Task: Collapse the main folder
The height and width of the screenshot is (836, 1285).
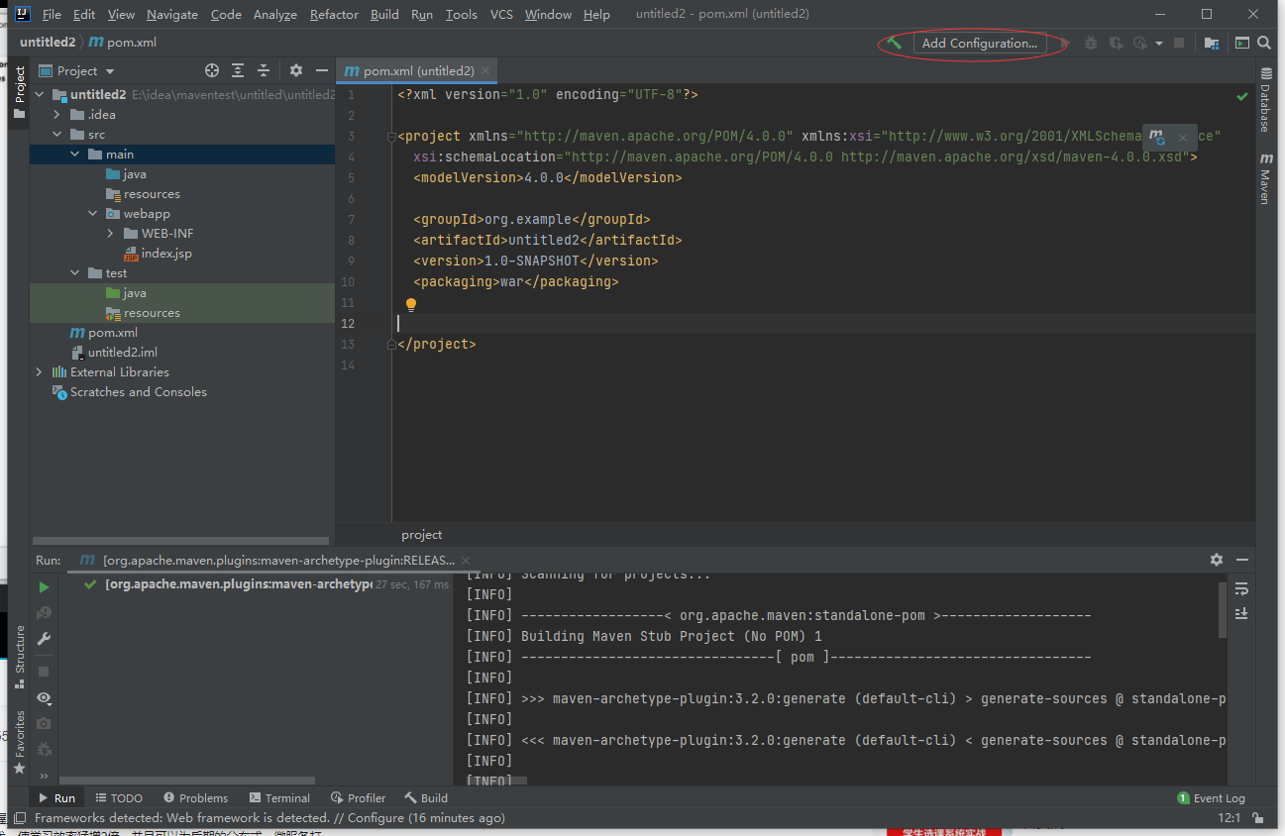Action: [x=75, y=155]
